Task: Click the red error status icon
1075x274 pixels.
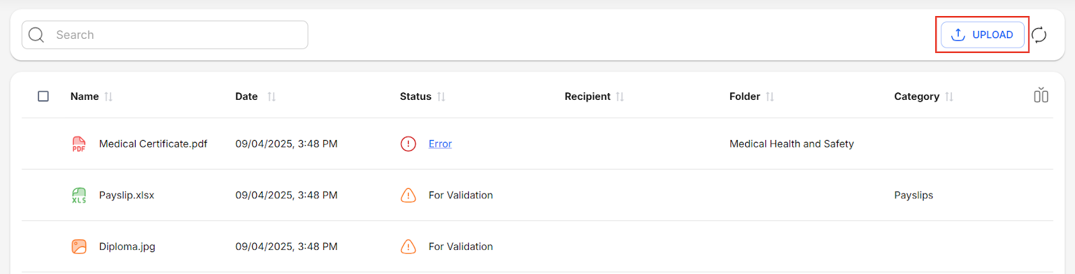Action: click(408, 144)
